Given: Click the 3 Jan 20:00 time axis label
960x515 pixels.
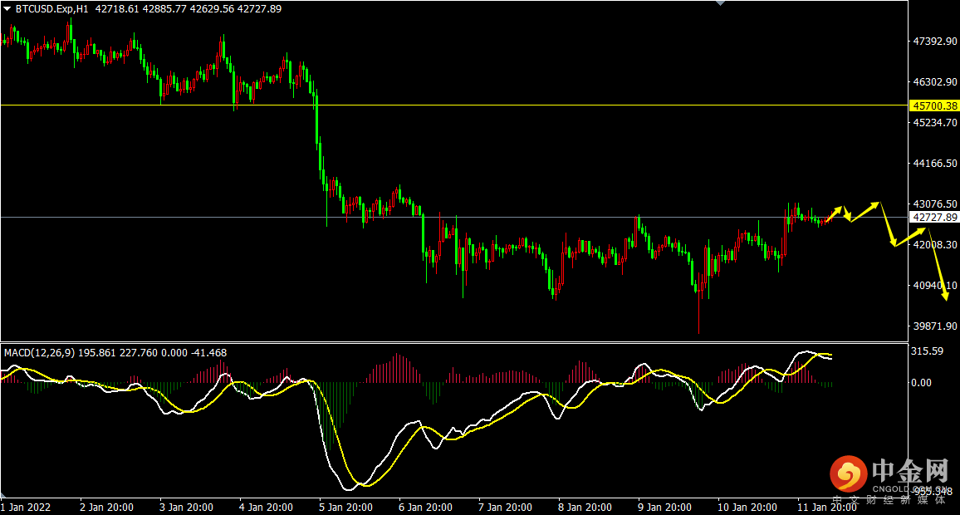Looking at the screenshot, I should pyautogui.click(x=186, y=507).
